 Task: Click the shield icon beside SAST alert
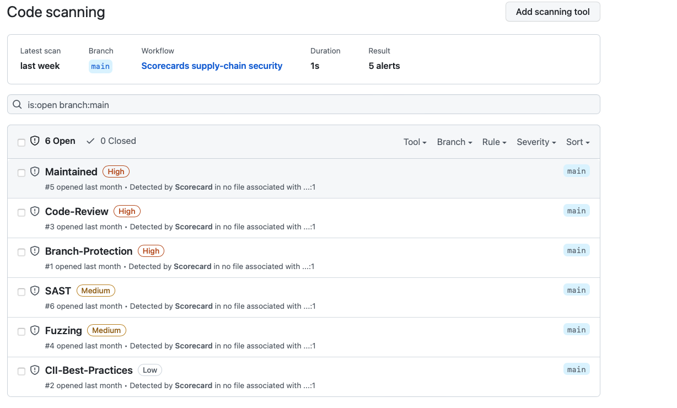[35, 291]
